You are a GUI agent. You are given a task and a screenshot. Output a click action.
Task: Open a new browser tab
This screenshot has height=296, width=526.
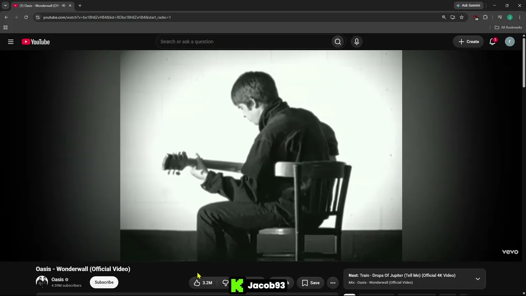point(80,6)
